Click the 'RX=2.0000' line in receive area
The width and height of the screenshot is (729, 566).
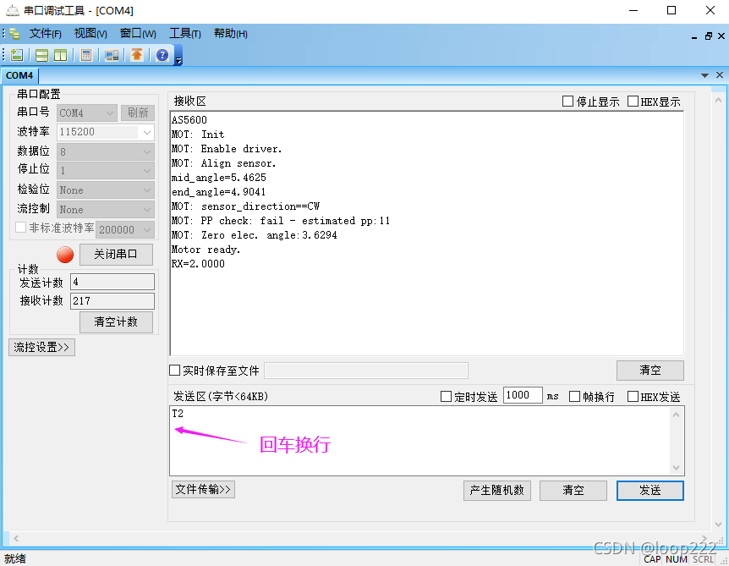[x=198, y=264]
